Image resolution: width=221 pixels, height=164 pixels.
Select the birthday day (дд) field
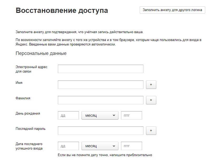[x=68, y=115]
